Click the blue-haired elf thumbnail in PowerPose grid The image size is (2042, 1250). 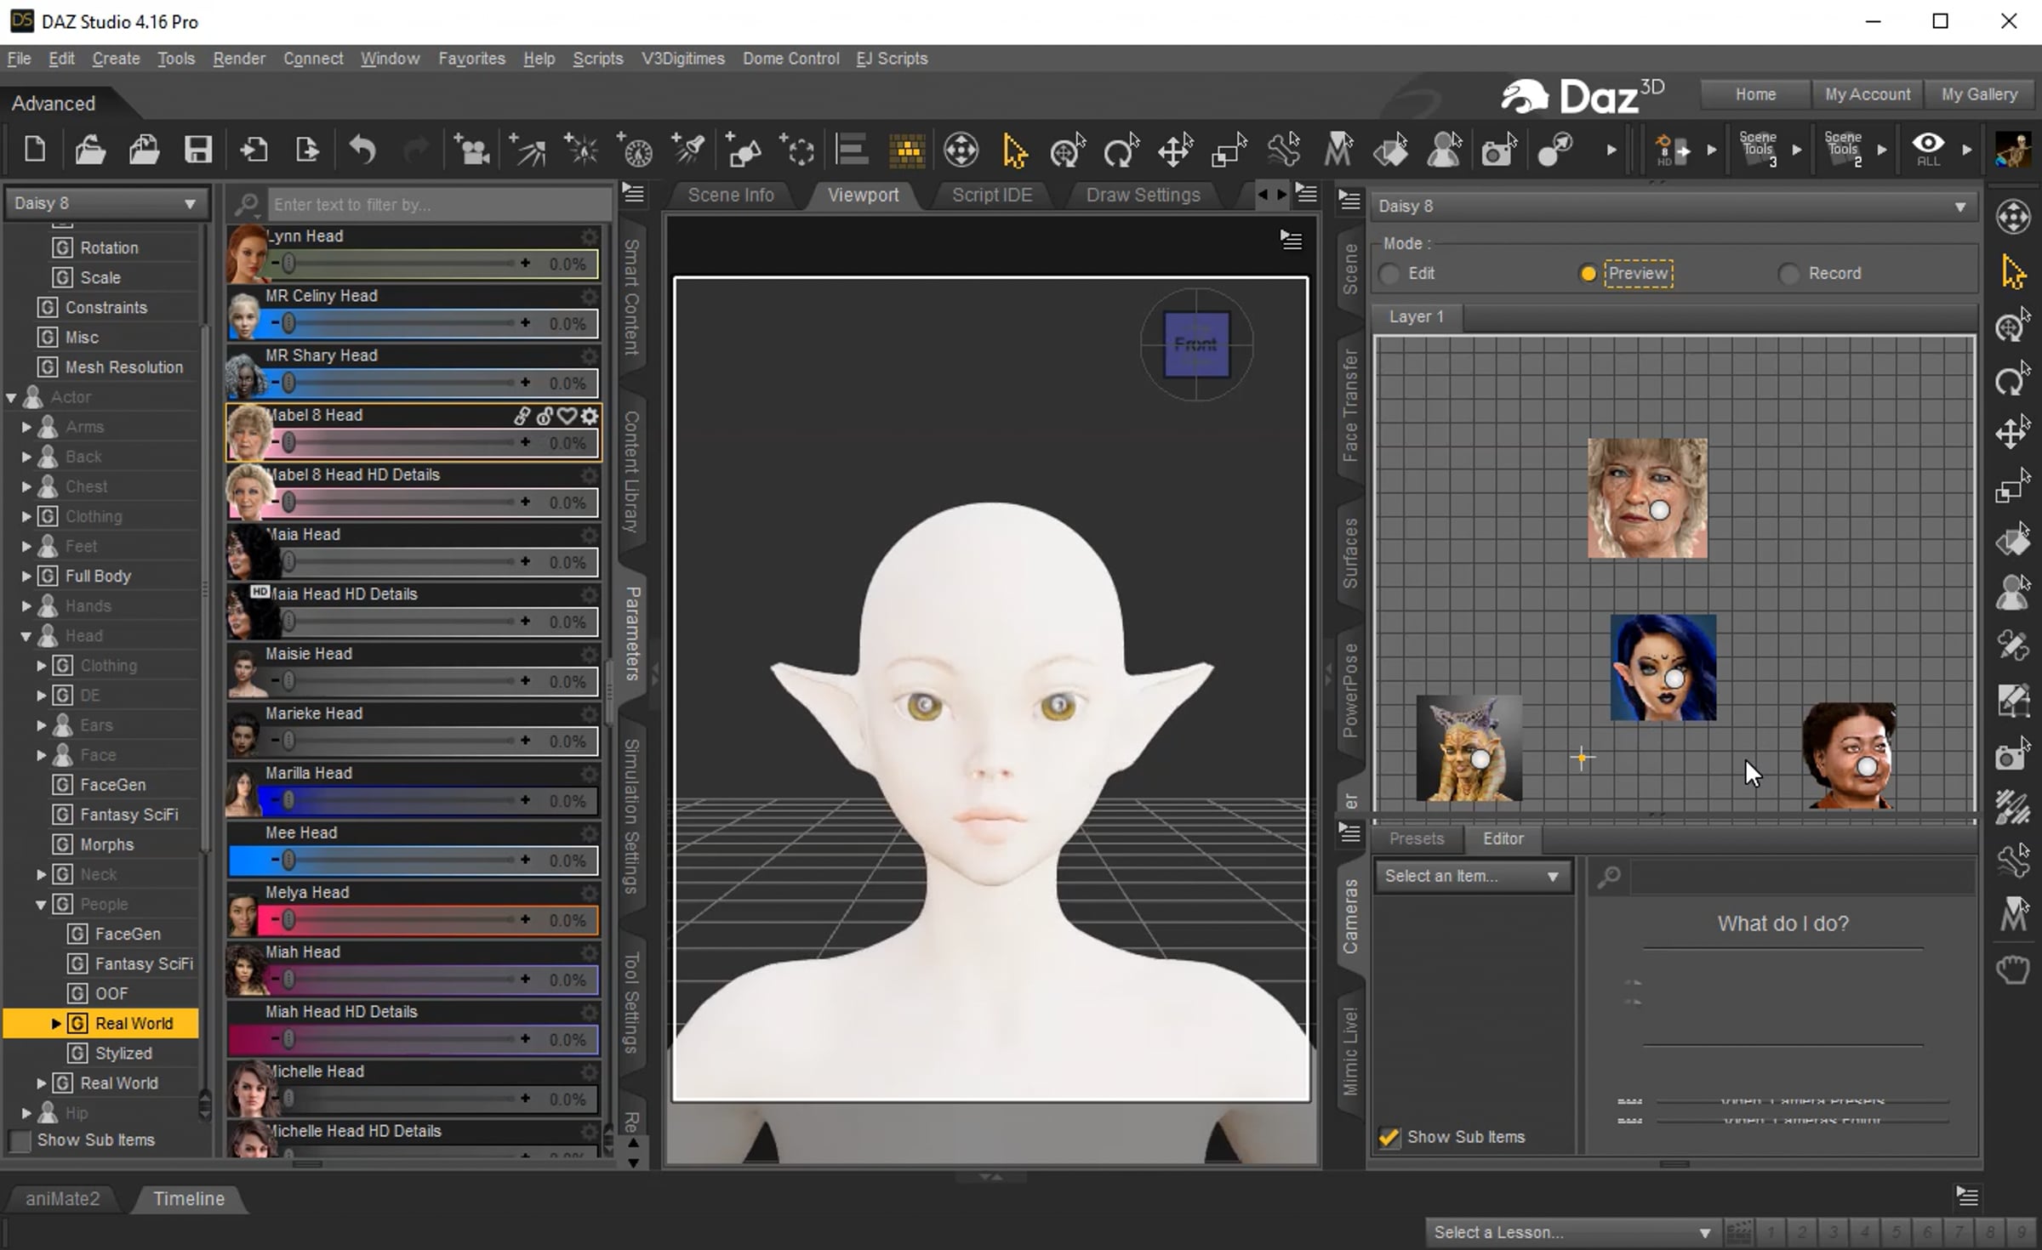[x=1663, y=668]
